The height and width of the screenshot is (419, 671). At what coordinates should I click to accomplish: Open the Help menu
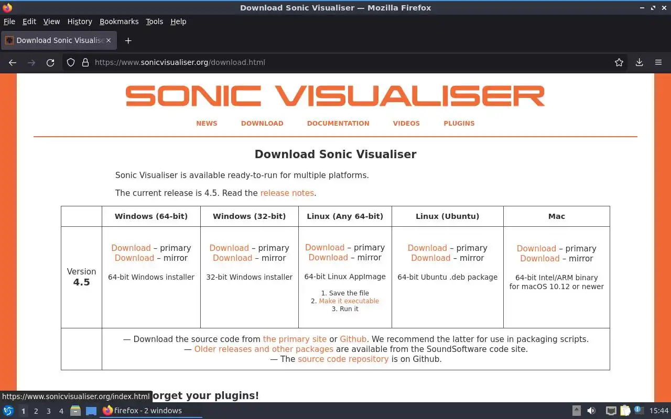pos(178,21)
